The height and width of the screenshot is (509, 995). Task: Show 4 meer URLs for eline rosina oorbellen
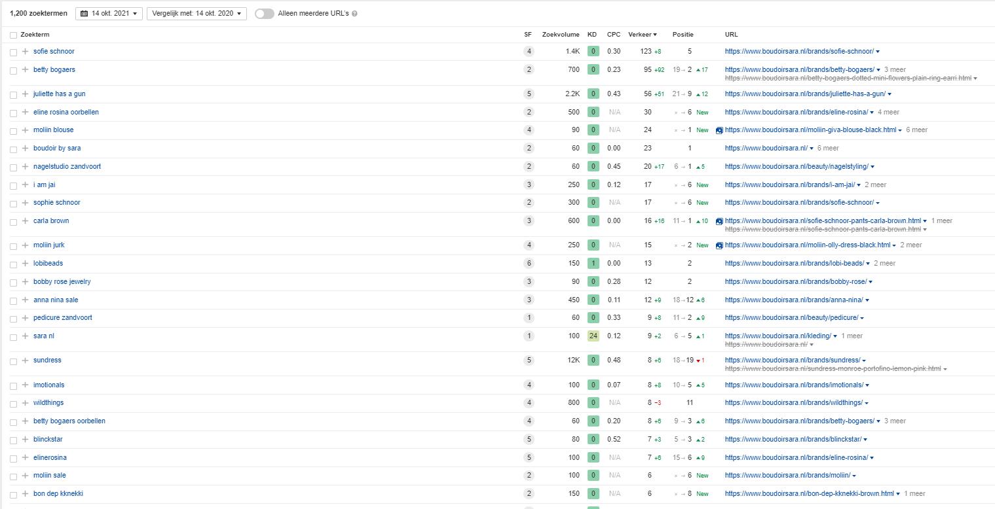[888, 112]
